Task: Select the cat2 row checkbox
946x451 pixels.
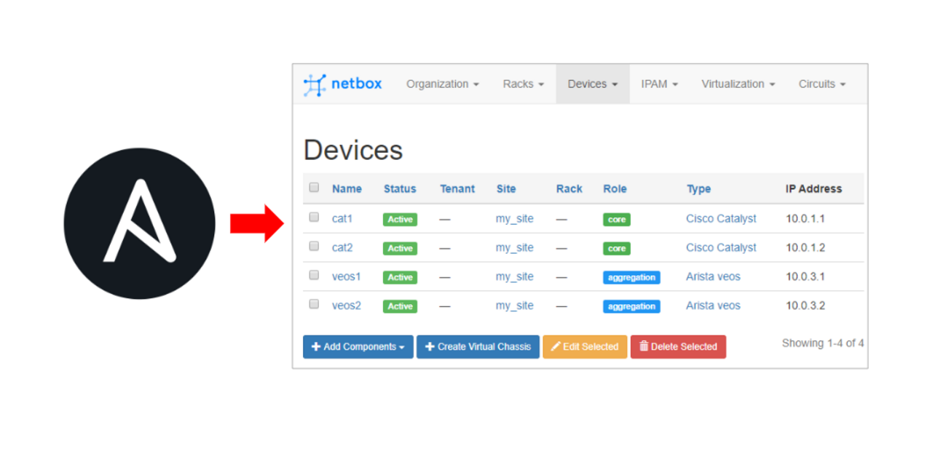Action: coord(314,246)
